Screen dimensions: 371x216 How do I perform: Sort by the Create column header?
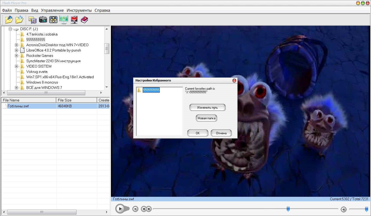[103, 100]
